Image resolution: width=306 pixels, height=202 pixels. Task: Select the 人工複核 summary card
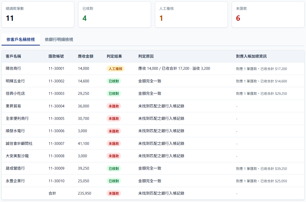191,15
